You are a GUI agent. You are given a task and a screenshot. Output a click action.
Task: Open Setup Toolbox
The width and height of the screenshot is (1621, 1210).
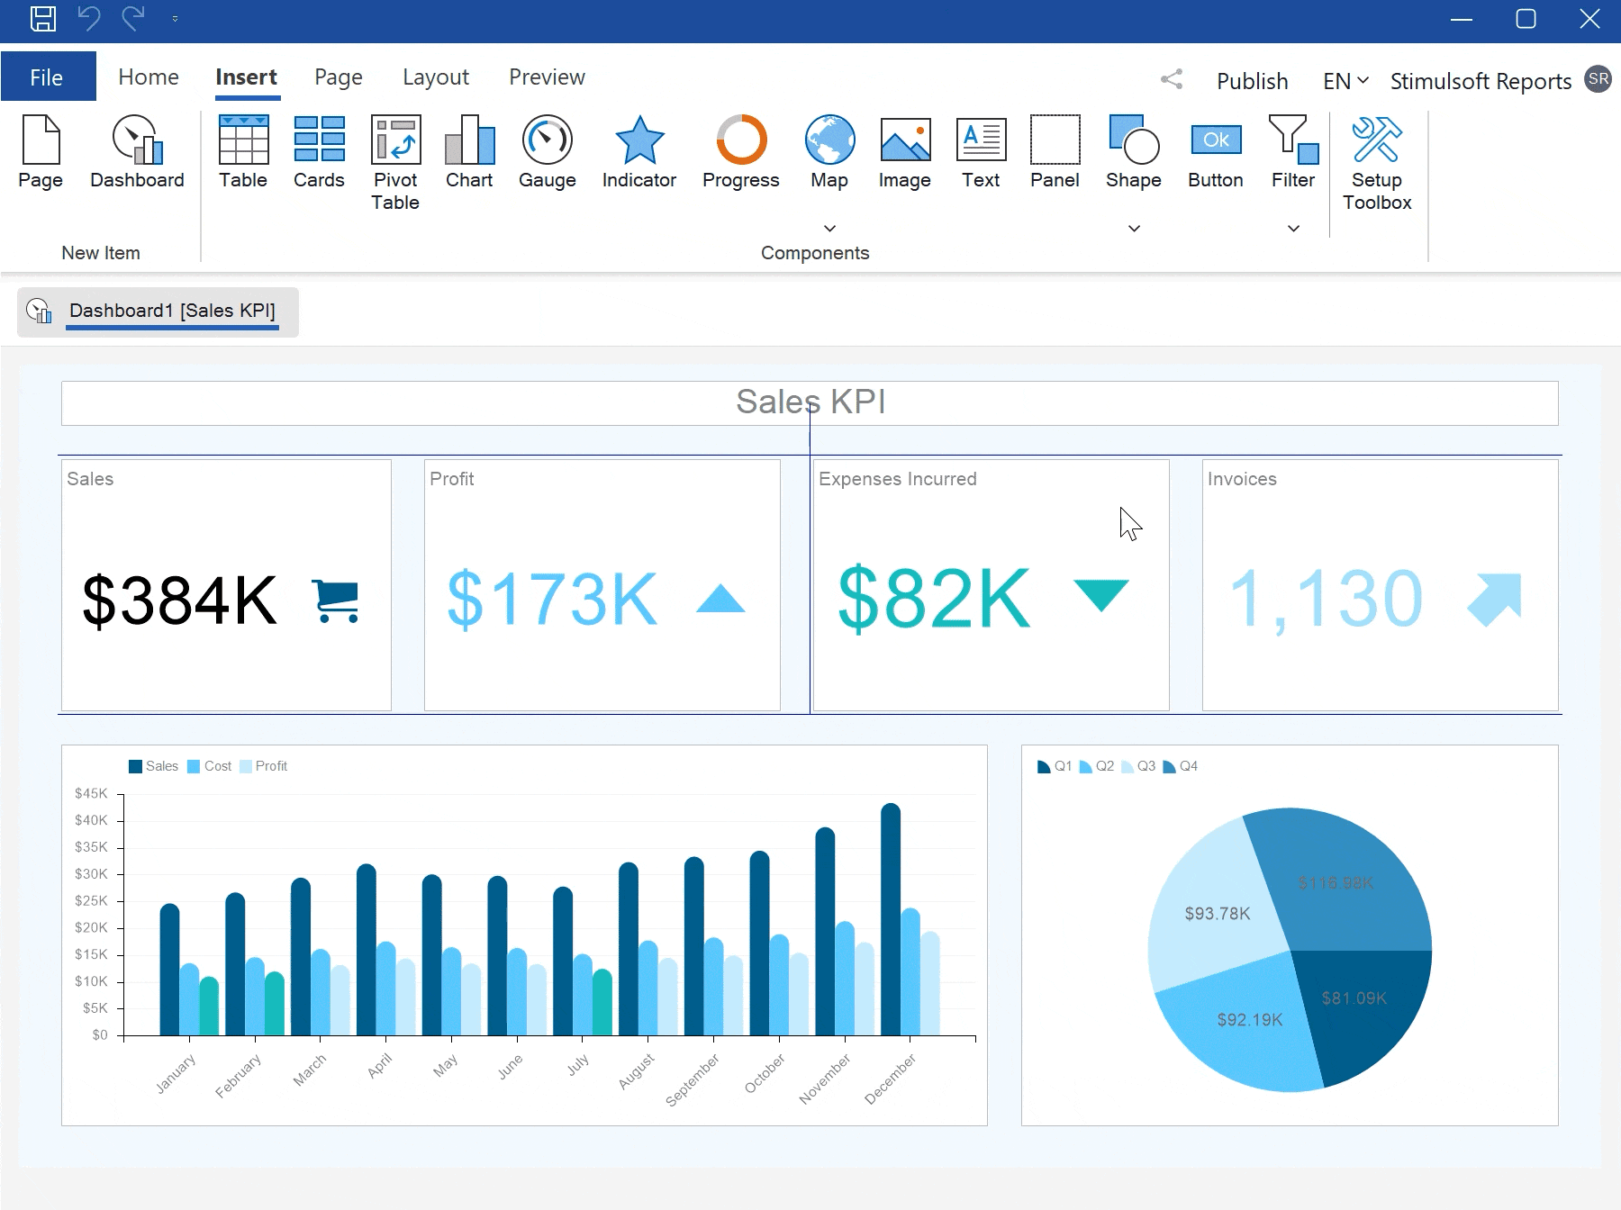1376,162
